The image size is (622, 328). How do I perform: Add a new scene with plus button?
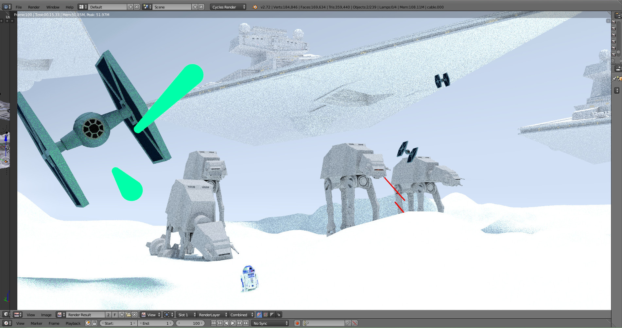coord(195,7)
